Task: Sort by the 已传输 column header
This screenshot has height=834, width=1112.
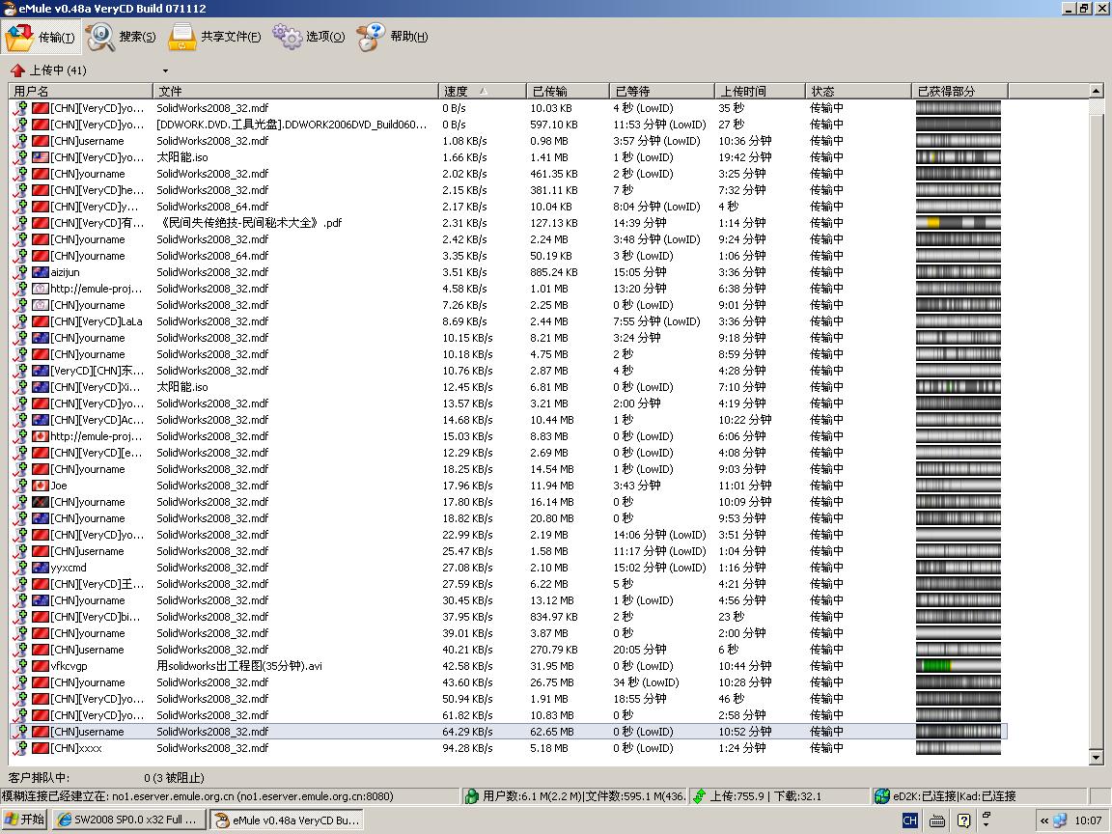Action: pyautogui.click(x=568, y=91)
